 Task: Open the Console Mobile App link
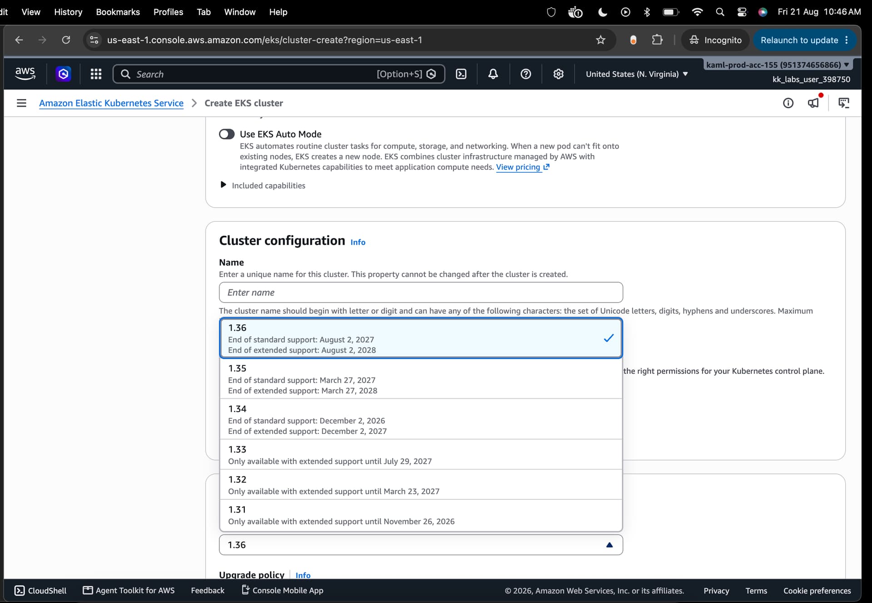[282, 590]
